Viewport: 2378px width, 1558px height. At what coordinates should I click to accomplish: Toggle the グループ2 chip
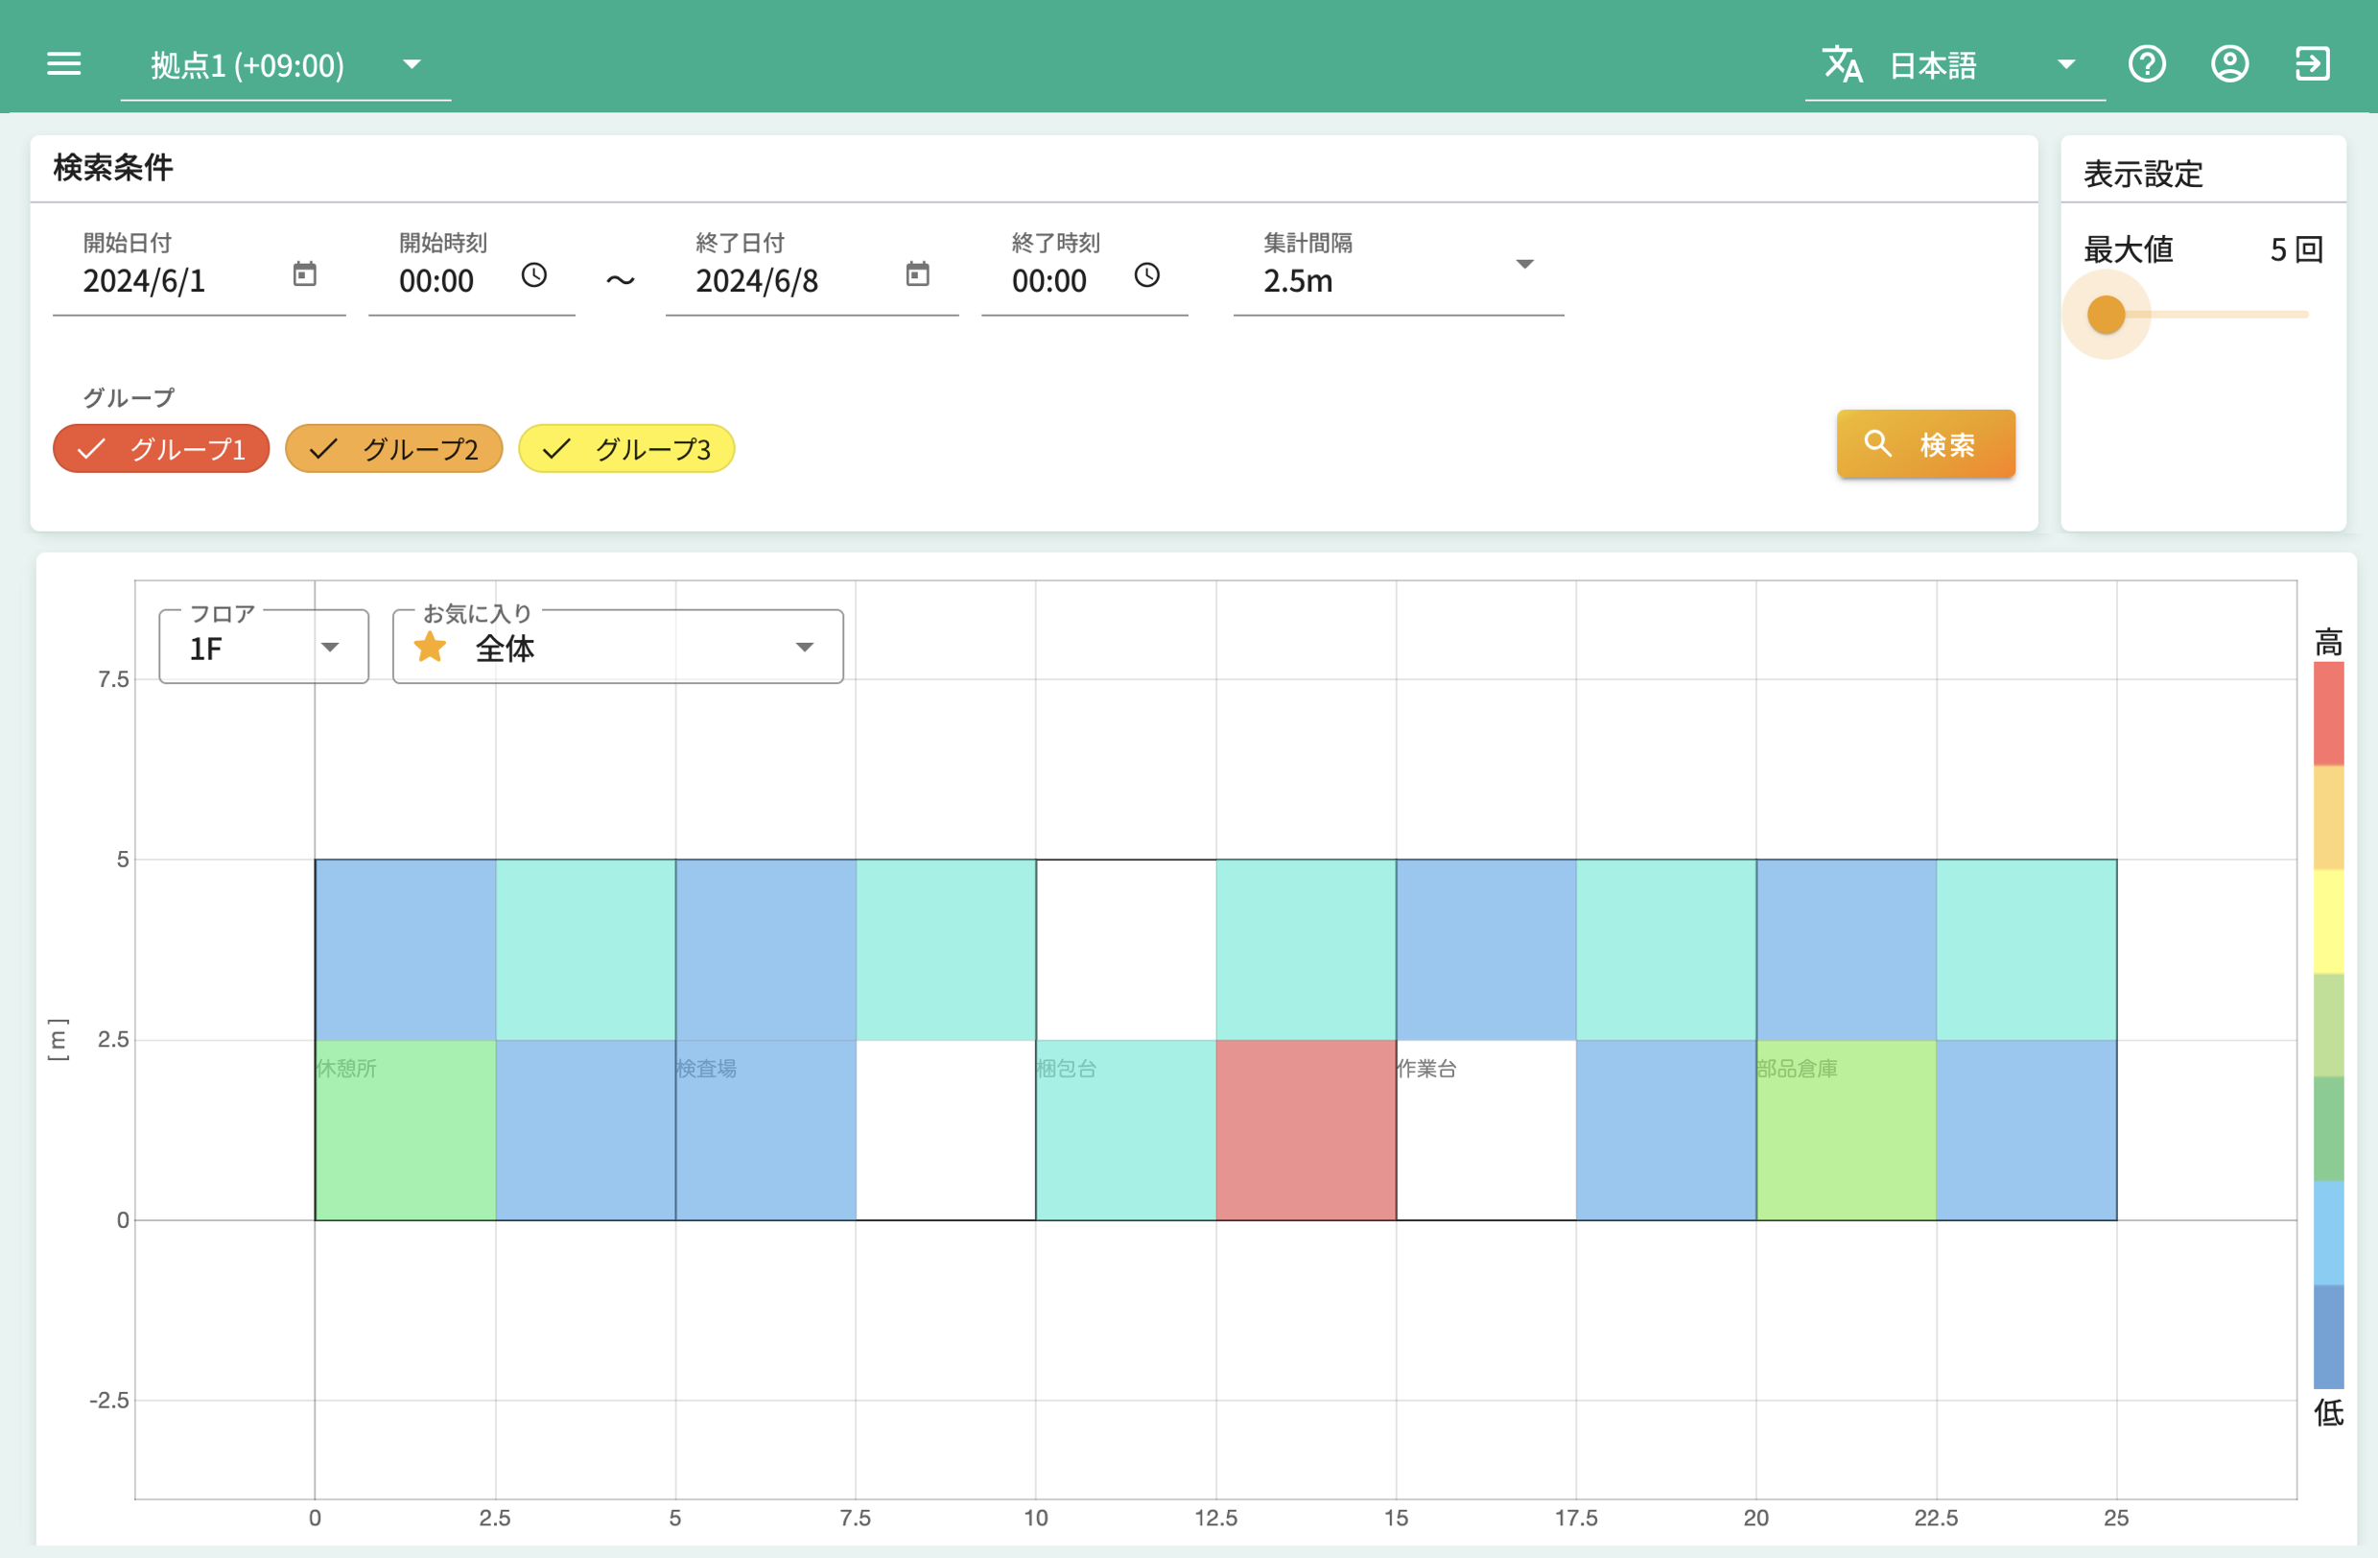tap(393, 449)
